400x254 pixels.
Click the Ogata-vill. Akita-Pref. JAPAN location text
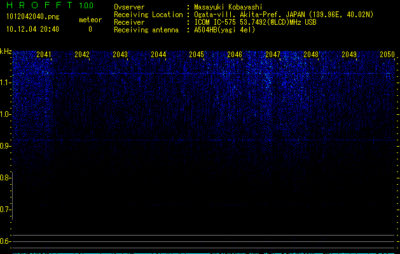[x=284, y=15]
